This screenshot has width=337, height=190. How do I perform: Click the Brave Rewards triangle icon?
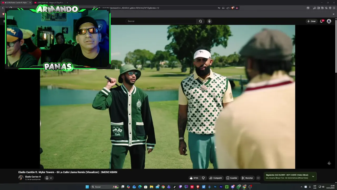coord(237,8)
